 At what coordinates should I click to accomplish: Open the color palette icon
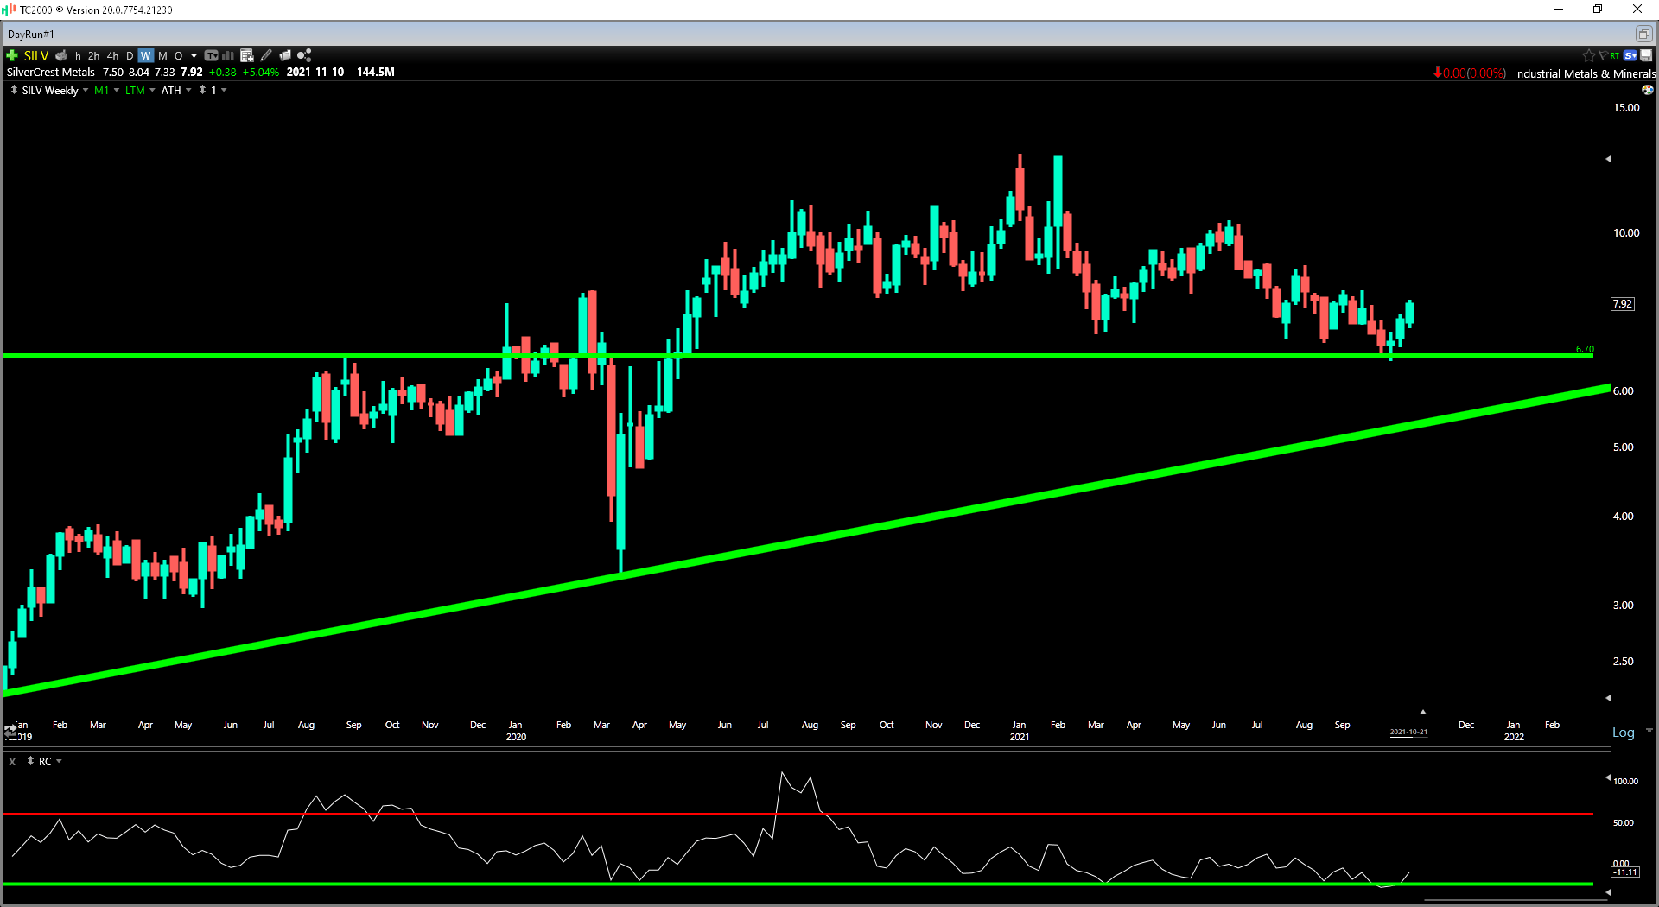click(1648, 90)
